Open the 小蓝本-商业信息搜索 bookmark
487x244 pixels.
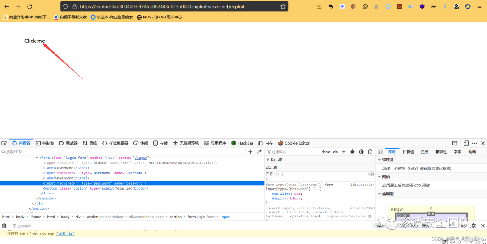(x=111, y=18)
